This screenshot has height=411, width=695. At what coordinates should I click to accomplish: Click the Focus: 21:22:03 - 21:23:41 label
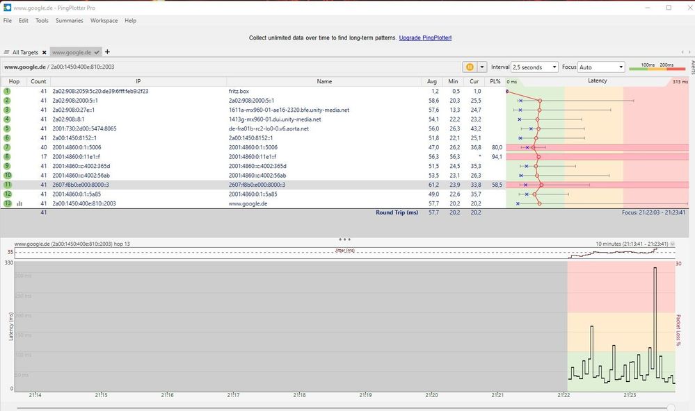click(653, 212)
